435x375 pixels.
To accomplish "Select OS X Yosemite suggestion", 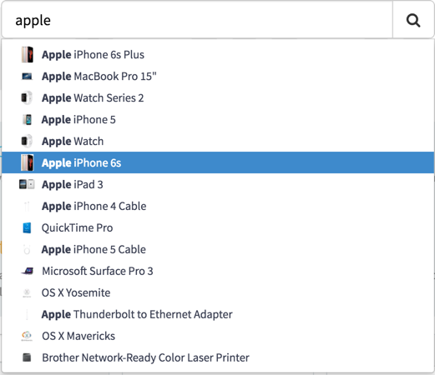I will point(218,292).
